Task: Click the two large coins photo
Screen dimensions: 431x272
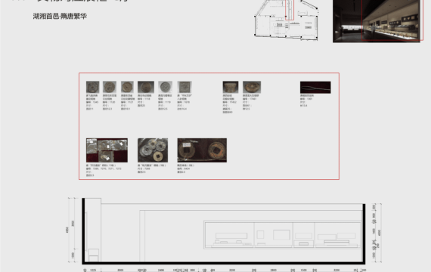Action: click(202, 150)
